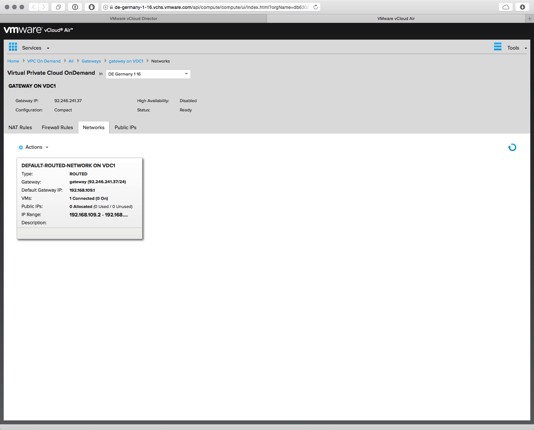534x430 pixels.
Task: Click the Tools hamburger menu icon
Action: 497,47
